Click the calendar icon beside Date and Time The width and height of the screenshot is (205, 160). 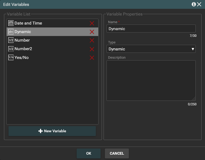click(x=11, y=23)
